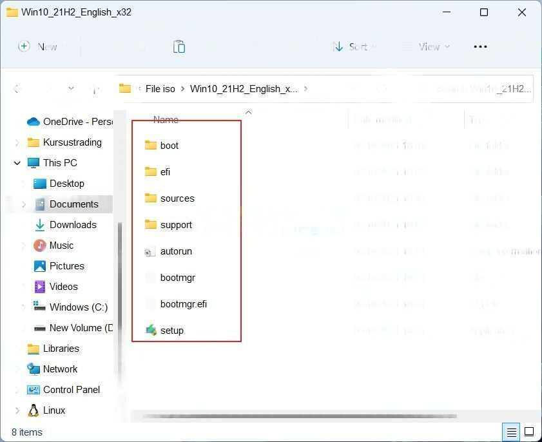Expand the Documents tree node
The width and height of the screenshot is (542, 442).
click(23, 204)
